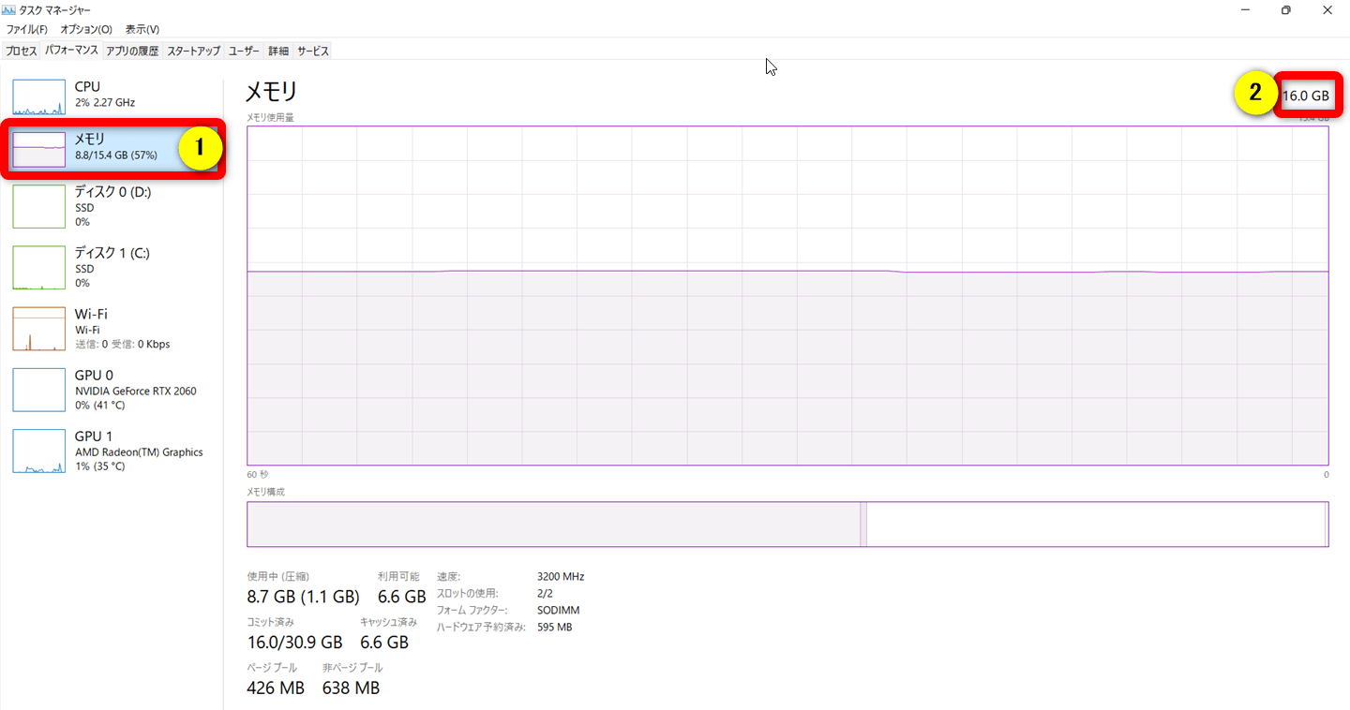
Task: Click the 60 秒 axis label
Action: 257,474
